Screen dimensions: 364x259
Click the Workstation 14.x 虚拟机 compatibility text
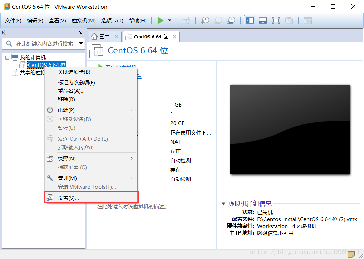pos(287,226)
